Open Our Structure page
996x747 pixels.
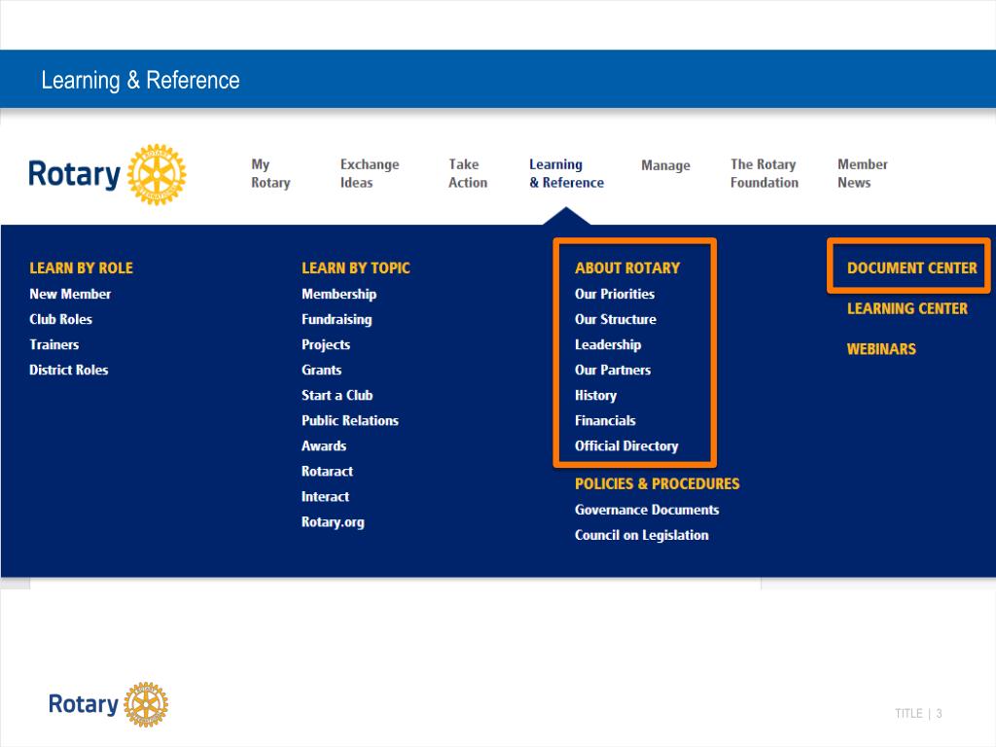(616, 319)
